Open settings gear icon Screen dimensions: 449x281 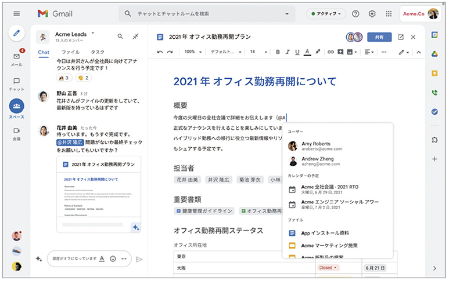(x=372, y=14)
